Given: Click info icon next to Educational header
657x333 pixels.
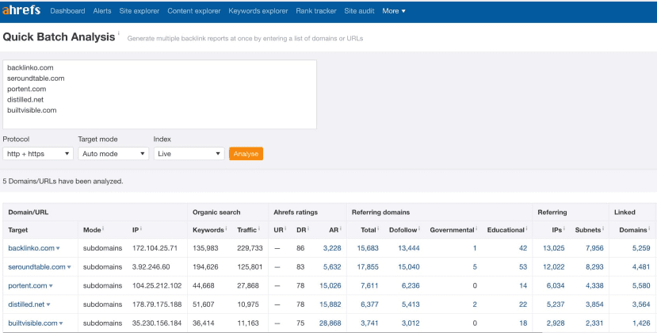Looking at the screenshot, I should [x=527, y=228].
